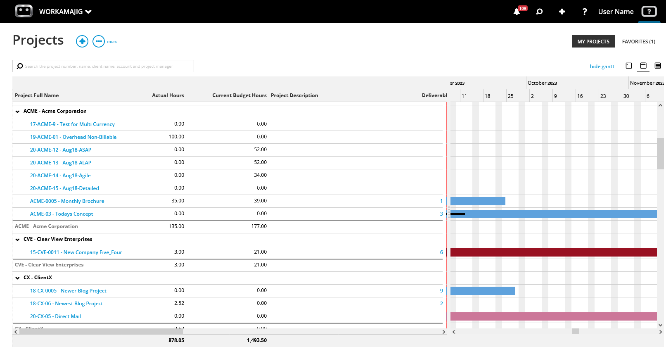Image resolution: width=666 pixels, height=347 pixels.
Task: Click the hide gantt link
Action: click(602, 67)
